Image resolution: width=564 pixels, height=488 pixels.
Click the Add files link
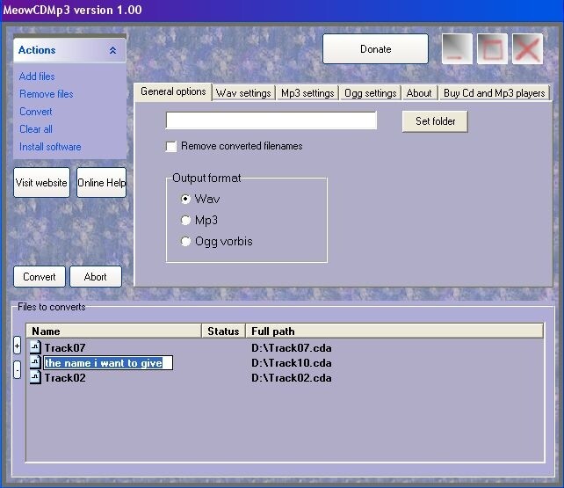pyautogui.click(x=37, y=76)
